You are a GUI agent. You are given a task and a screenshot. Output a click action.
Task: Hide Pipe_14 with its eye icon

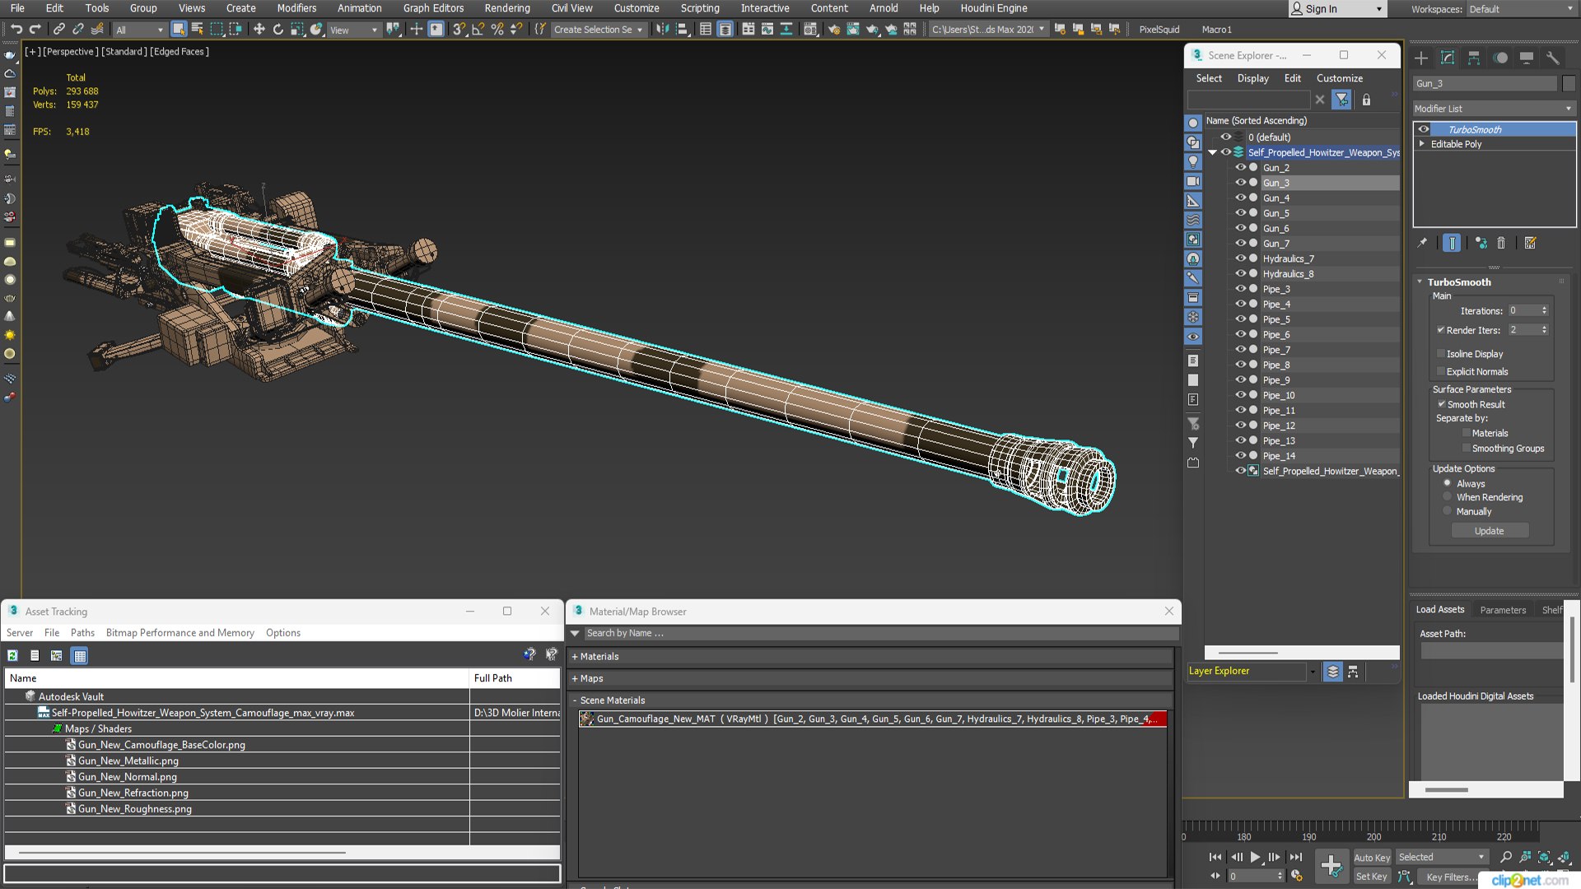pyautogui.click(x=1240, y=455)
